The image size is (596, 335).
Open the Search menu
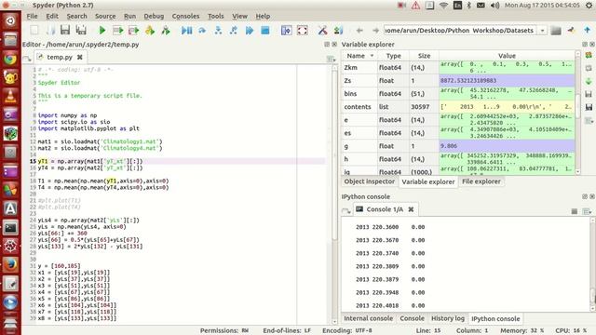point(76,17)
